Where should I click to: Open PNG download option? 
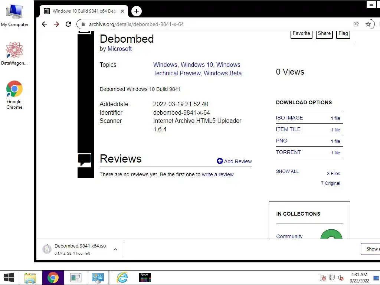click(x=281, y=141)
